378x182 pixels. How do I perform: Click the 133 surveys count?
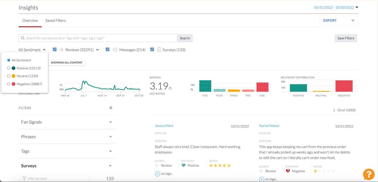point(110,178)
